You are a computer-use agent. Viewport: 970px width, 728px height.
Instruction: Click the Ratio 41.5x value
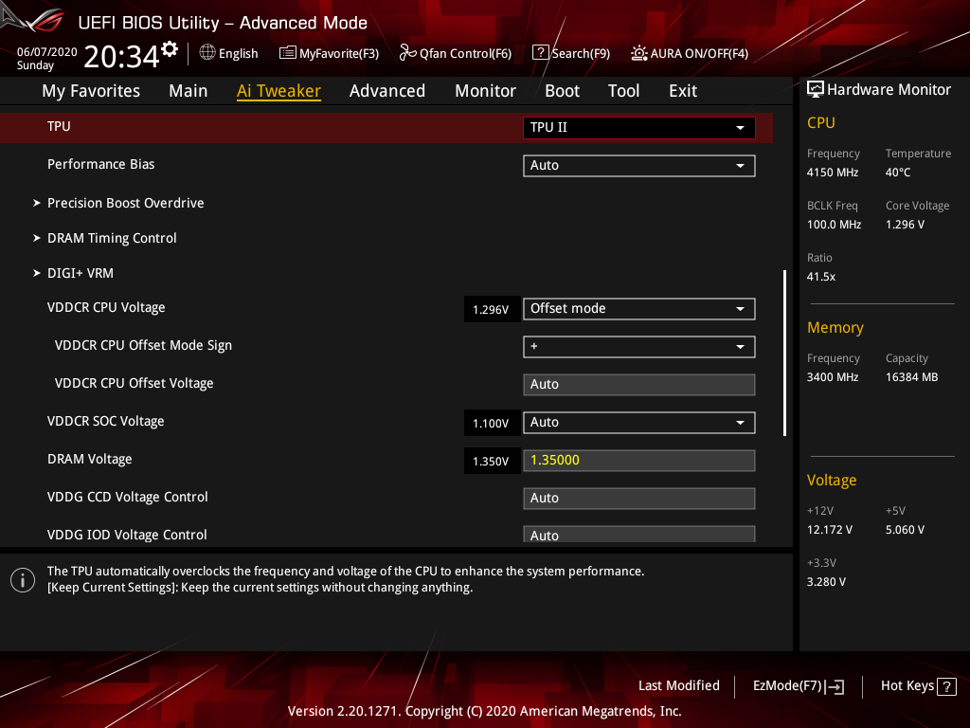[821, 277]
